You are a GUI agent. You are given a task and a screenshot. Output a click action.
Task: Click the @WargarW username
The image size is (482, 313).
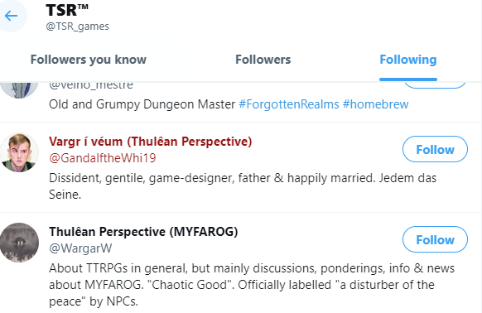[80, 248]
